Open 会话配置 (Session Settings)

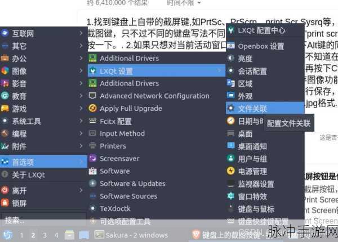click(x=265, y=71)
